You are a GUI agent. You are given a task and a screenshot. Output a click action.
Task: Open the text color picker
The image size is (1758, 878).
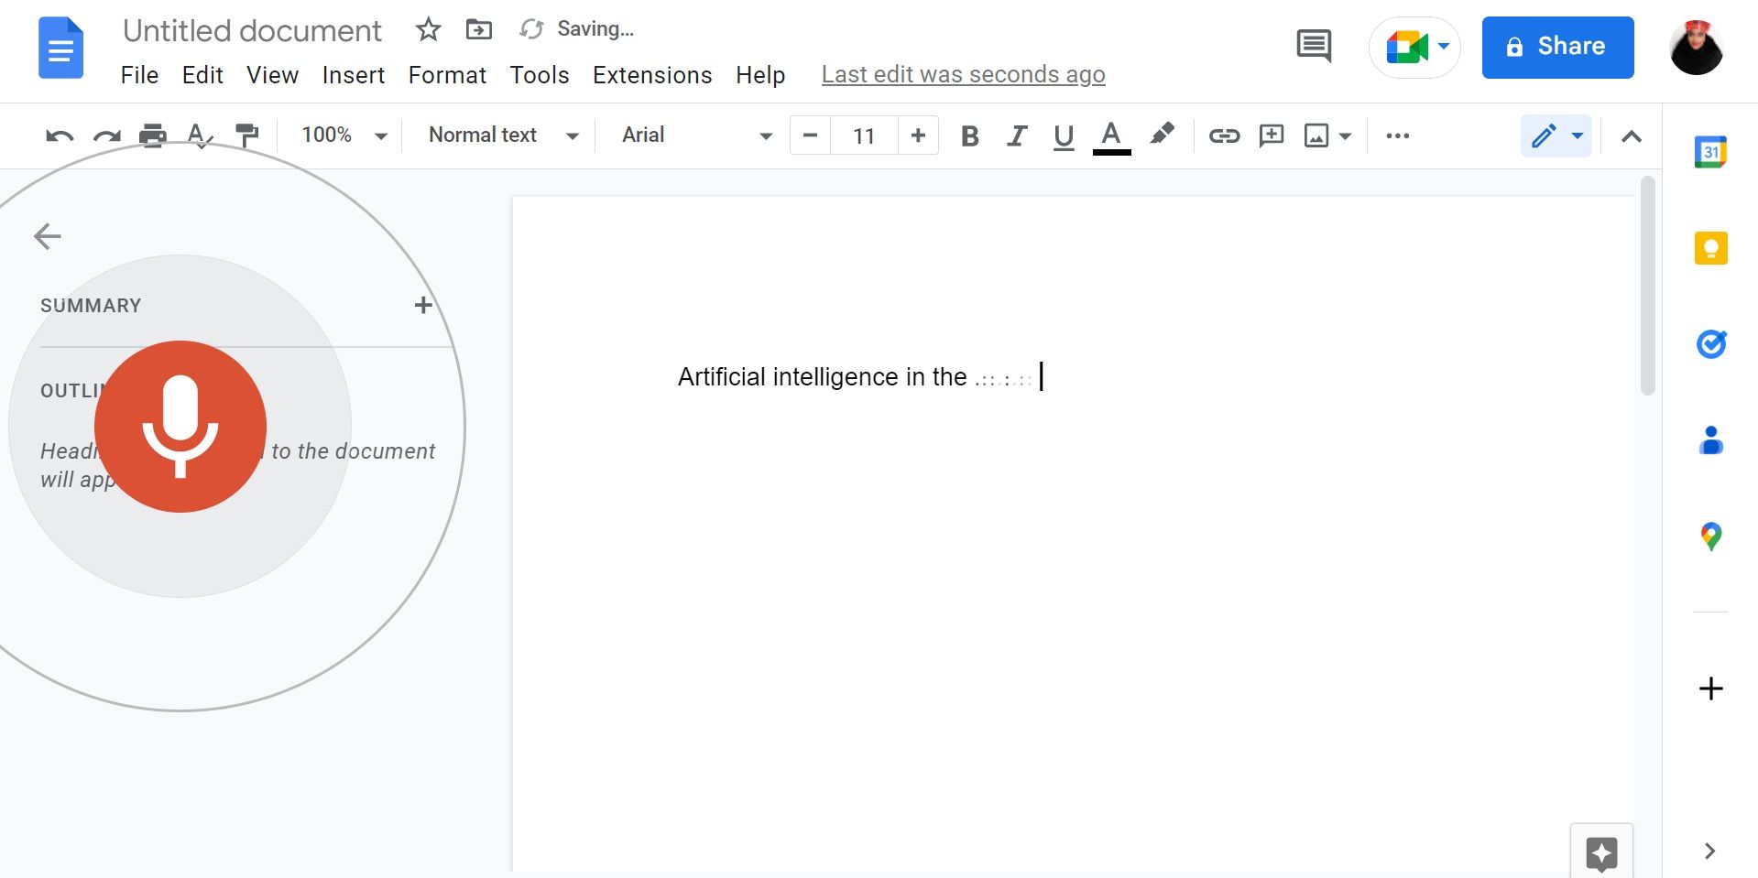pos(1110,135)
